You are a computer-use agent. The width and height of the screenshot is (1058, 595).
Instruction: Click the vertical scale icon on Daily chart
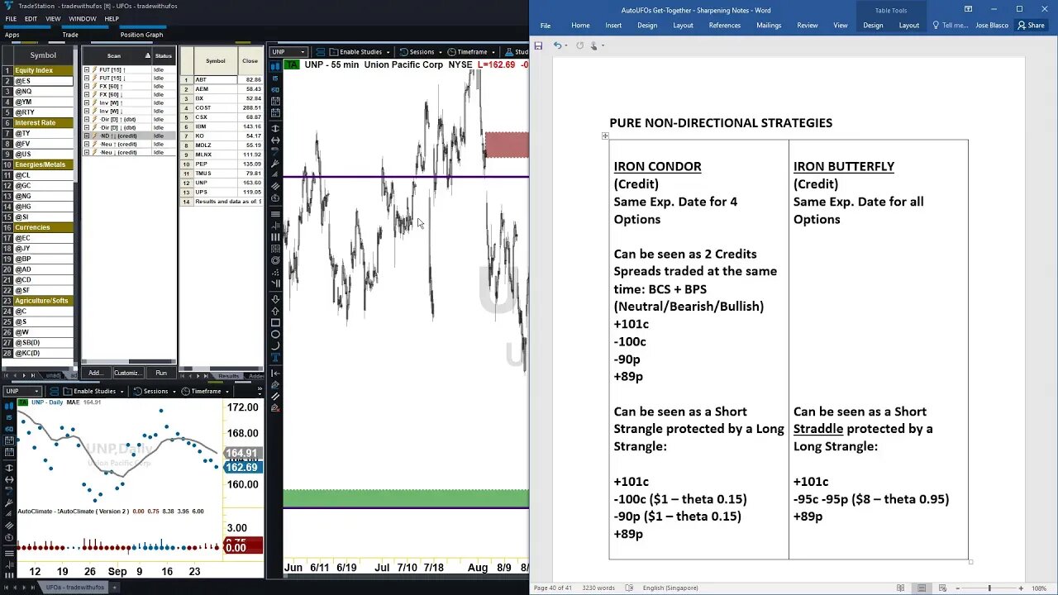pos(9,468)
